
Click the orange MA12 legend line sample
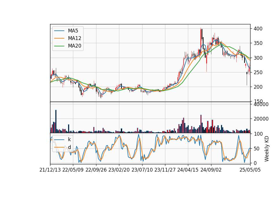(59, 38)
